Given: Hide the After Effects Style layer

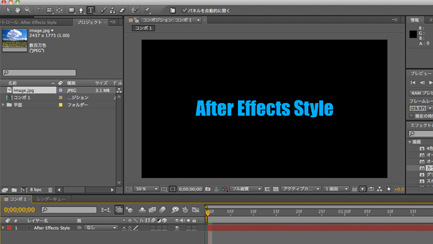Looking at the screenshot, I should click(x=177, y=228).
